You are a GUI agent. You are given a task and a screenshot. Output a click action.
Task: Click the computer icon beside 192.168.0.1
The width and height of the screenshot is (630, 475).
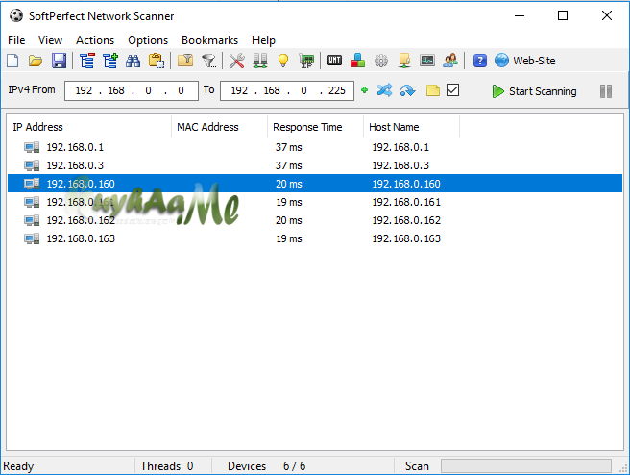point(32,148)
